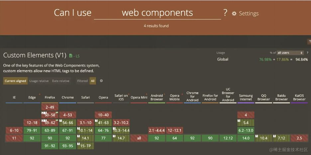Click the UC Browser for Android header

(x=228, y=95)
